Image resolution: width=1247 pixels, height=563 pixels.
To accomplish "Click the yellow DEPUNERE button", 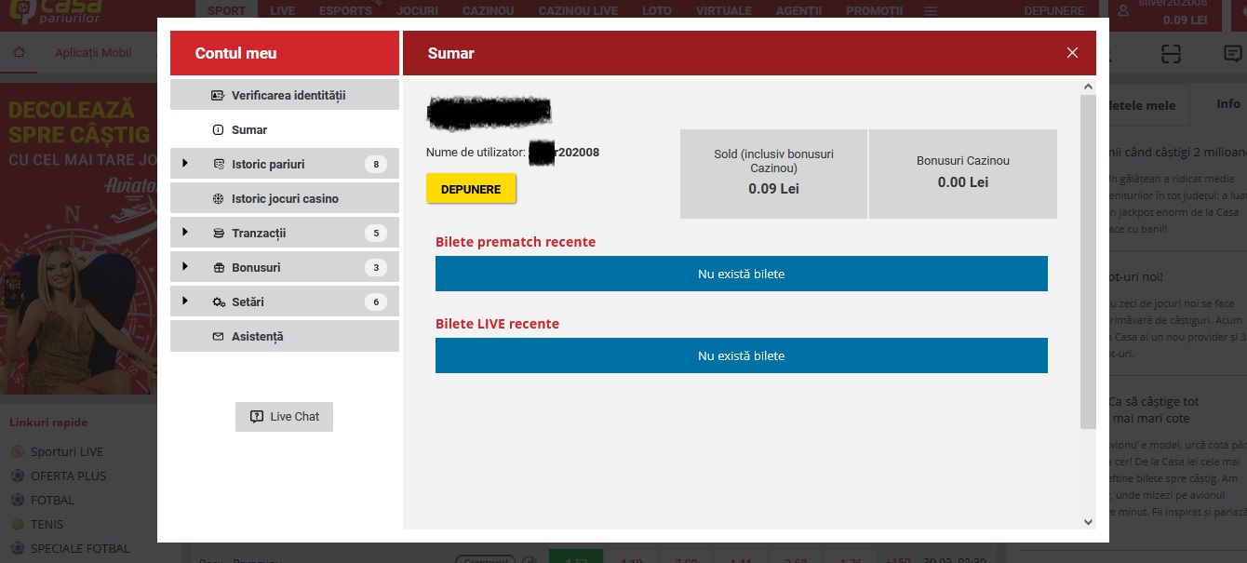I will coord(471,189).
